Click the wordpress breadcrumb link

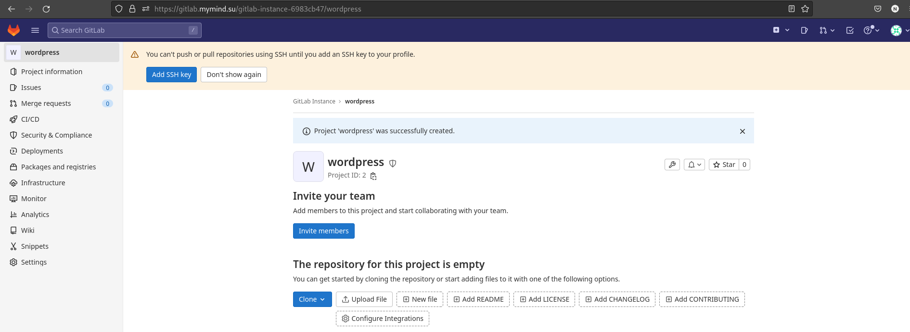pyautogui.click(x=359, y=102)
